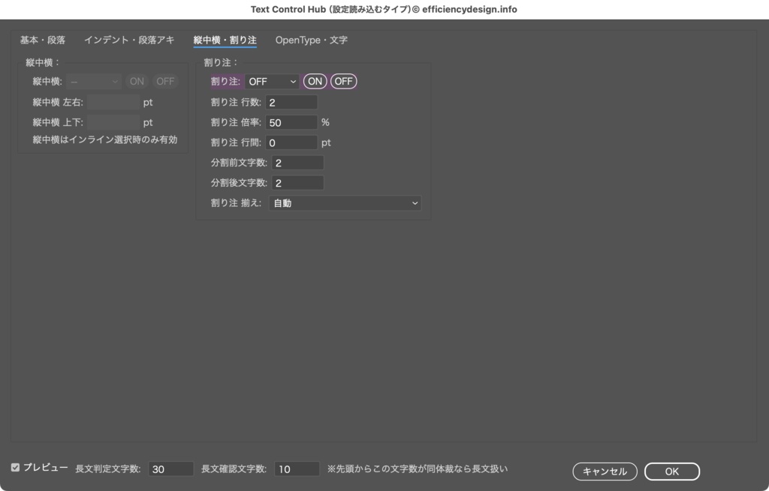Screen dimensions: 769x491
Task: Click the 割り注： group heading
Action: pyautogui.click(x=221, y=63)
